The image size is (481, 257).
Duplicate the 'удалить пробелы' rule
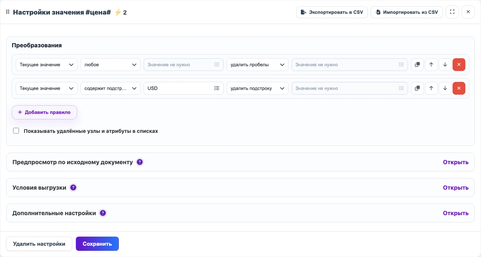coord(417,64)
